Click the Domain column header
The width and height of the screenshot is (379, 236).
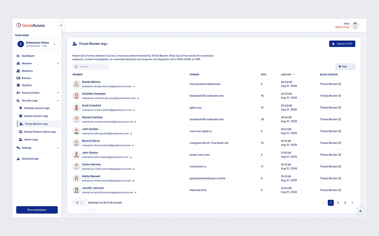click(194, 75)
